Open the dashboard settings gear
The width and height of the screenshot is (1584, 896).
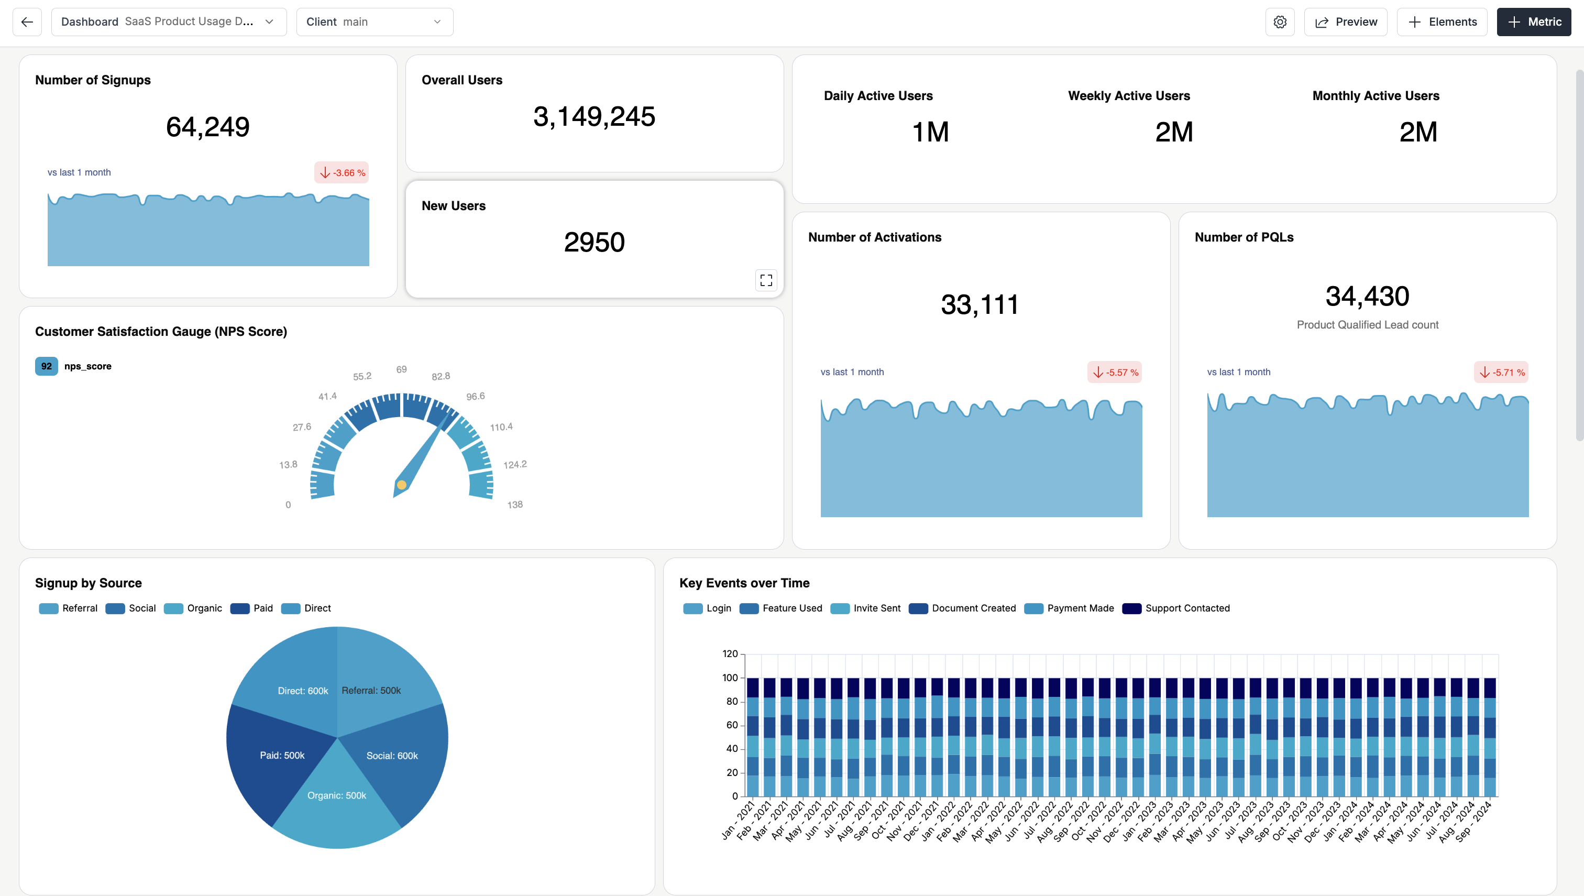pos(1280,22)
